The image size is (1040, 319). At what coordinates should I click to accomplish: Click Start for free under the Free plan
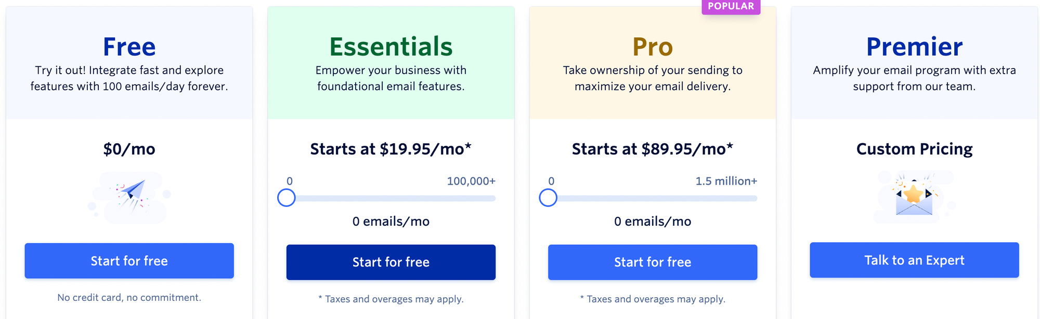[x=128, y=261]
